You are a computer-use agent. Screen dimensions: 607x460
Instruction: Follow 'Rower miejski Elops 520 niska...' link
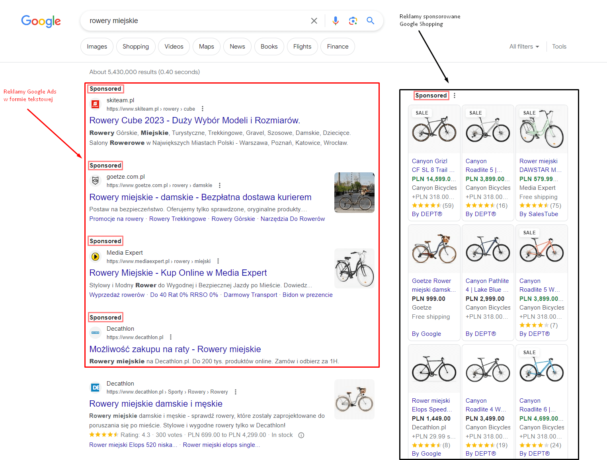(x=133, y=445)
